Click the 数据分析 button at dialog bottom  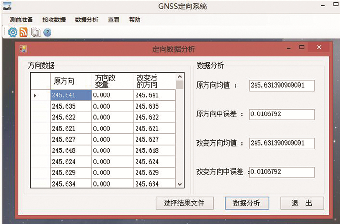point(247,203)
